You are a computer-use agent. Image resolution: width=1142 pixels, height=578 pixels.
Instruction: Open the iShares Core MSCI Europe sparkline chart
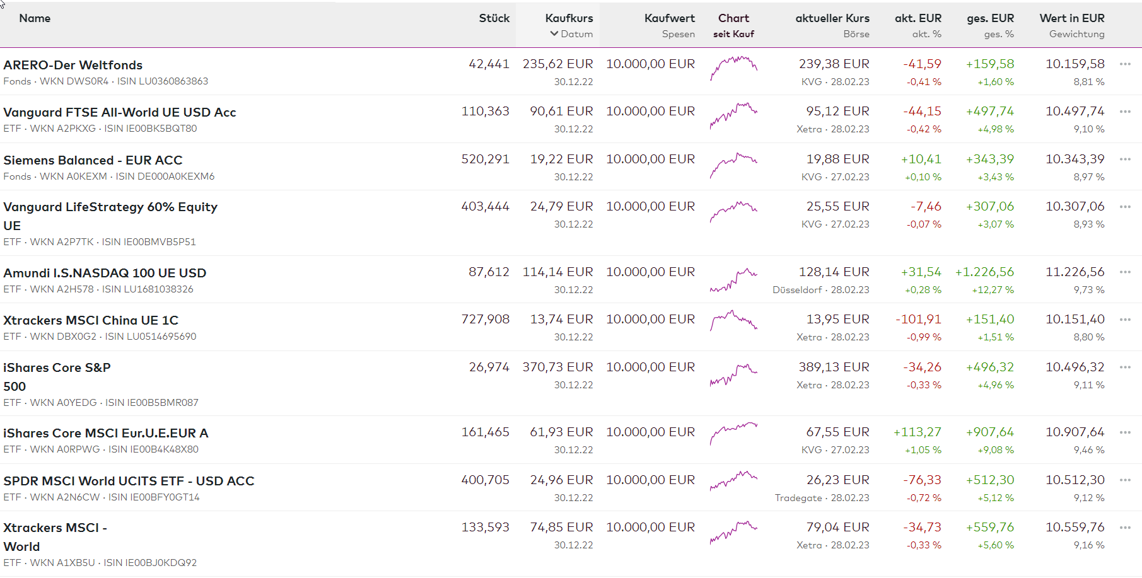coord(733,434)
